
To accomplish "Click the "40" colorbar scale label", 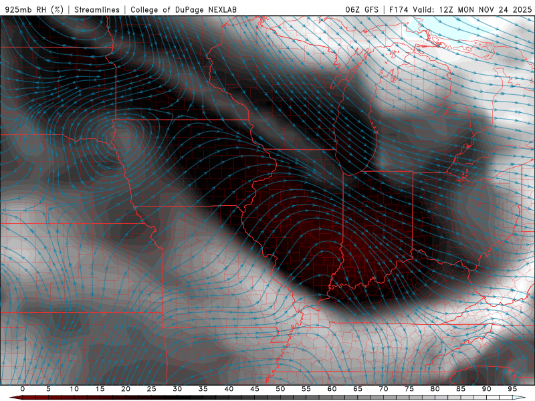I will [x=229, y=389].
